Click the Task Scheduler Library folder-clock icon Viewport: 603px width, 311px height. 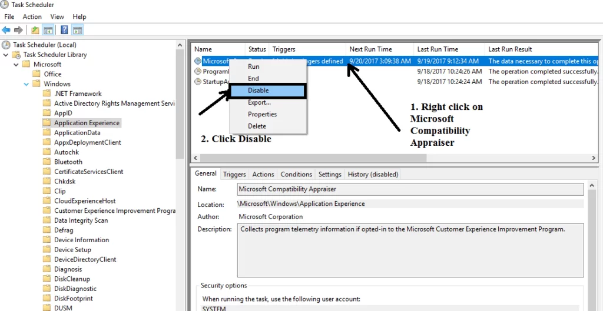tap(16, 55)
